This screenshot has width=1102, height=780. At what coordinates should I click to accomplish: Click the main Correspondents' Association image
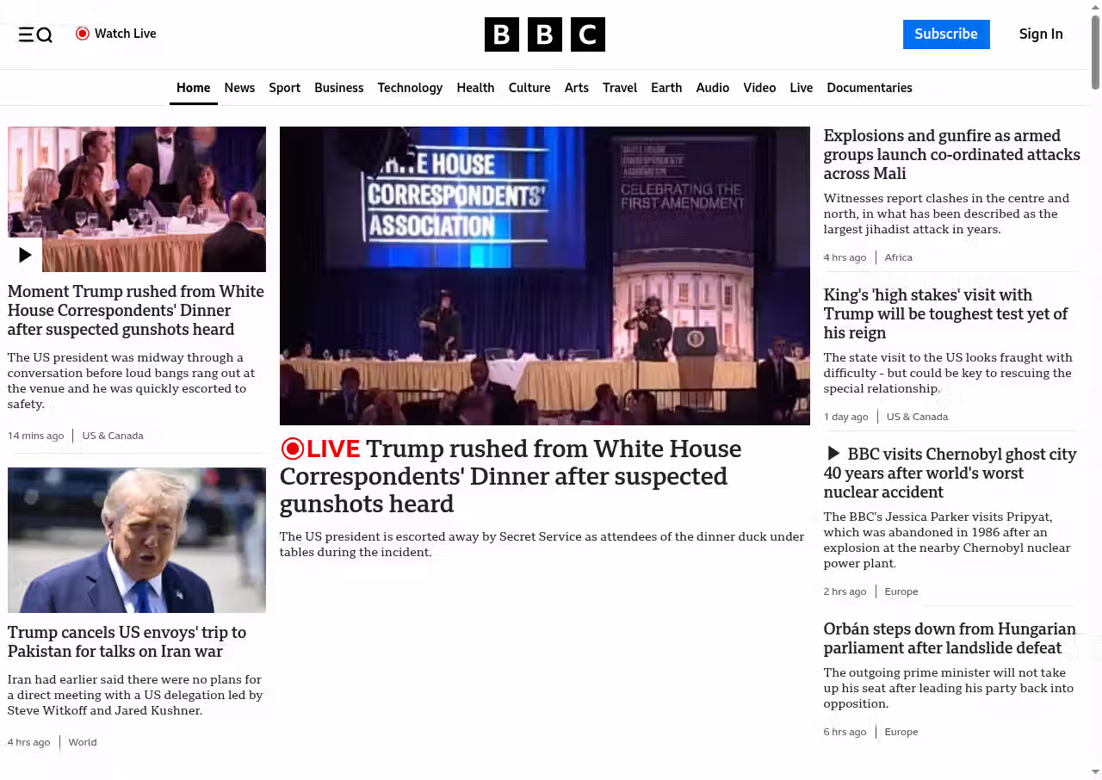coord(544,275)
